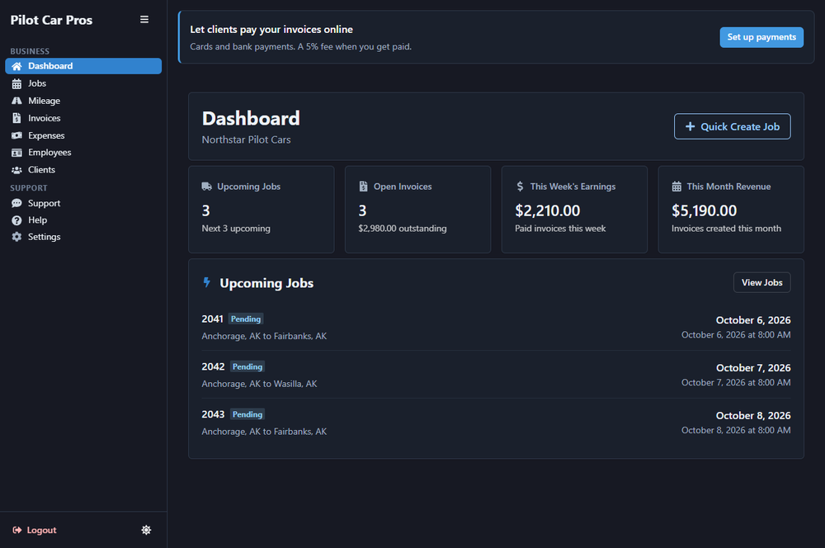825x548 pixels.
Task: Click the dollar icon on Week's Earnings card
Action: [520, 187]
